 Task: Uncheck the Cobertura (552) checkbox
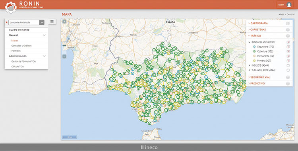[288, 51]
